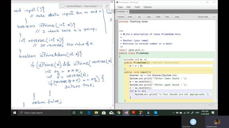This screenshot has width=229, height=128.
Task: Click the 'public void input(){' line
Action: 137,72
